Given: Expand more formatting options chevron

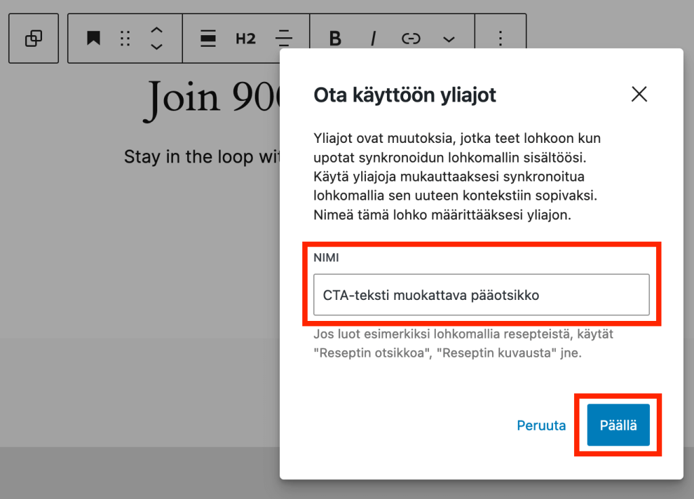Looking at the screenshot, I should (449, 39).
